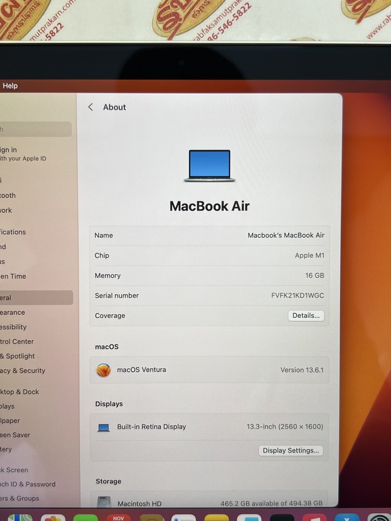Click the 465.2 GB available storage text
The image size is (391, 521).
pyautogui.click(x=272, y=503)
